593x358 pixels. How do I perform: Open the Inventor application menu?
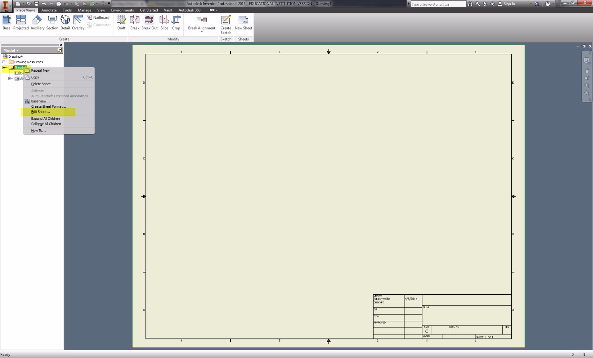point(6,6)
